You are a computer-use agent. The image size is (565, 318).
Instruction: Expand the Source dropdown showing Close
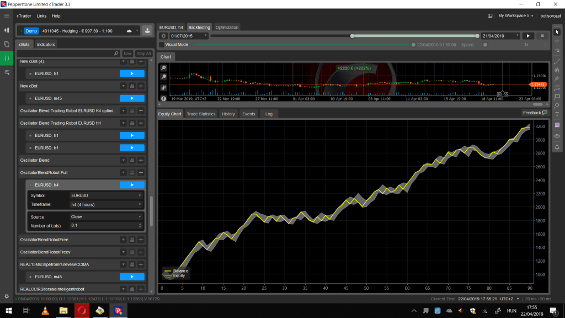pyautogui.click(x=106, y=217)
